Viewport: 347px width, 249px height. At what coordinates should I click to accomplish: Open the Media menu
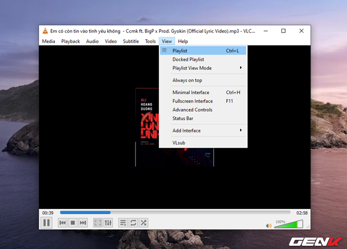point(48,41)
